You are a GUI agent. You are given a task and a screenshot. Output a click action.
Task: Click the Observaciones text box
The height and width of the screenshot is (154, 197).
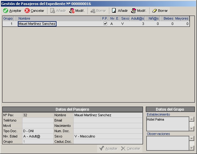(168, 143)
